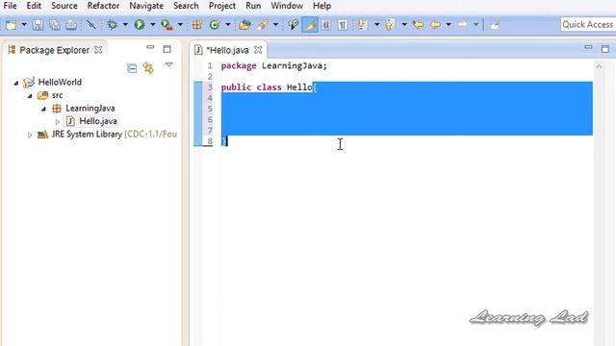Open the Next Annotation dropdown arrow
The width and height of the screenshot is (616, 346).
[x=376, y=25]
